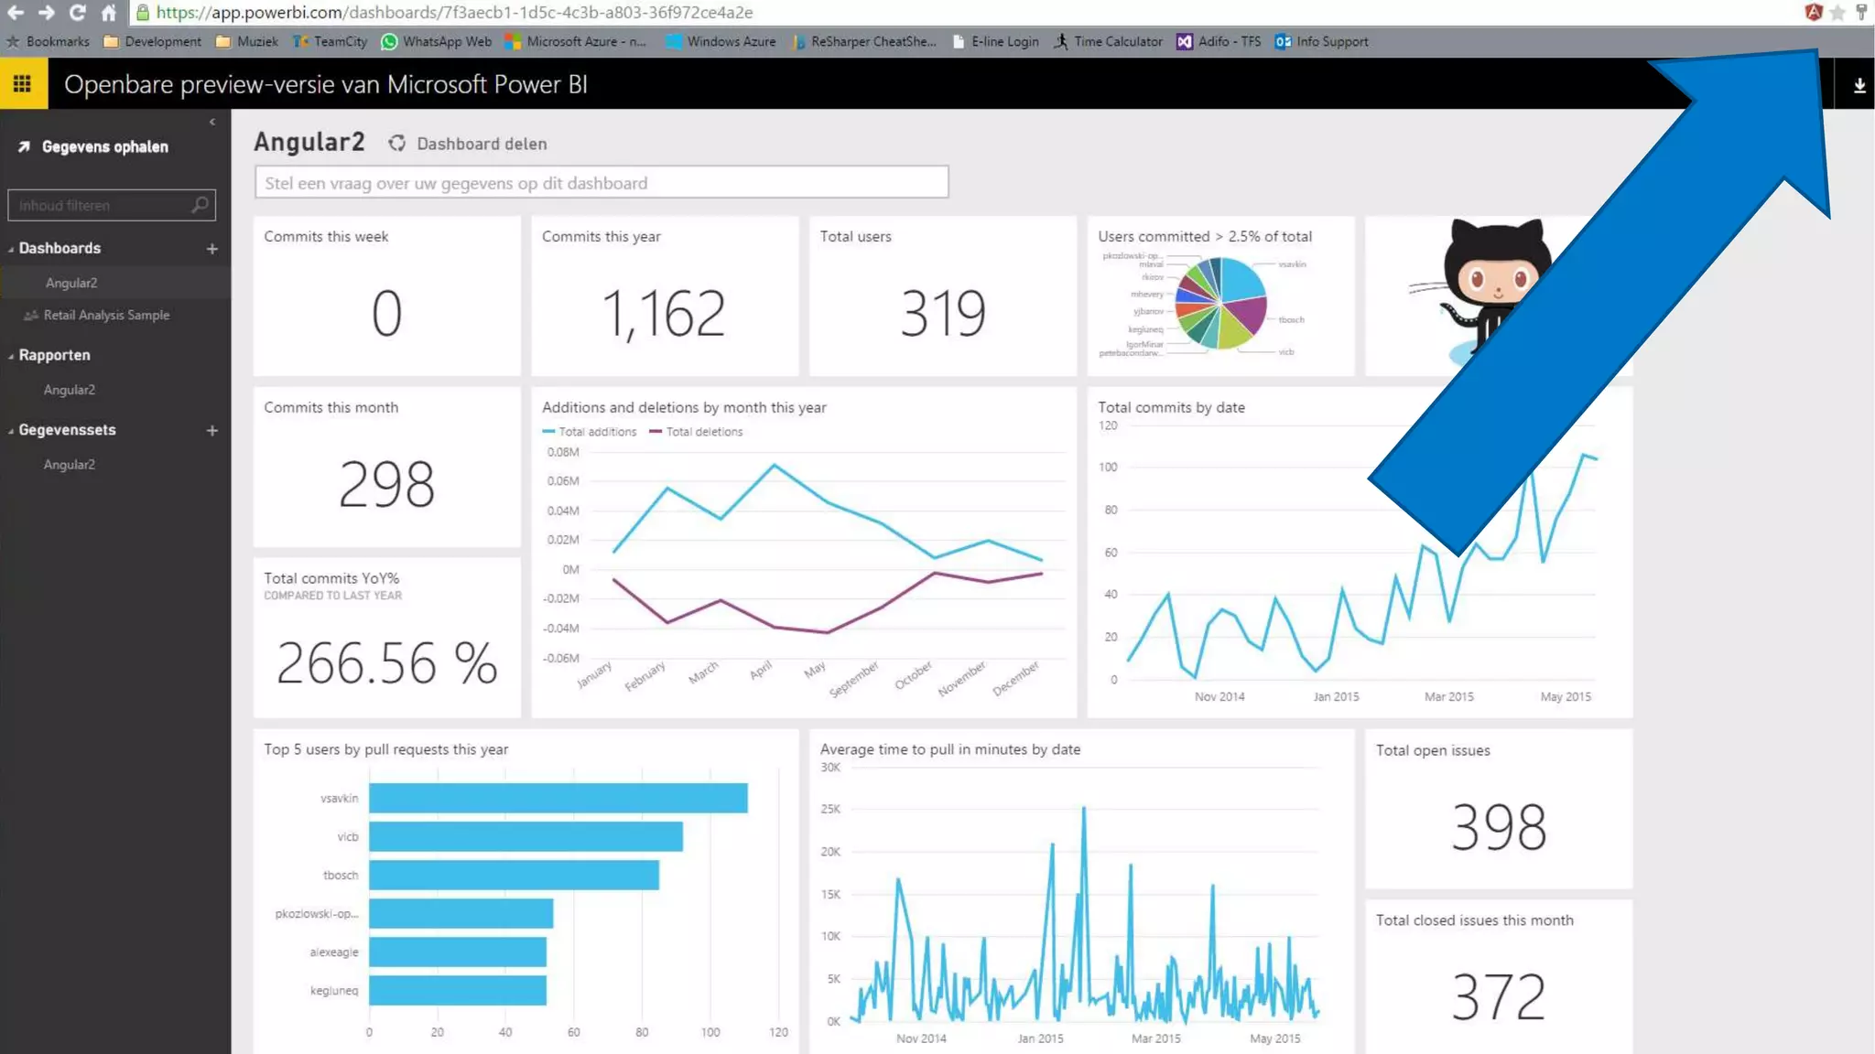Reload the page with refresh icon
The height and width of the screenshot is (1054, 1875).
click(x=78, y=13)
